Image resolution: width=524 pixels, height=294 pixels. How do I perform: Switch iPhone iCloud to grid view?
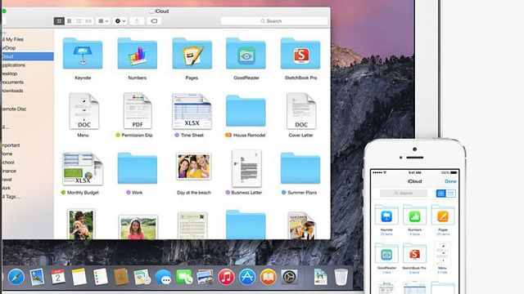[440, 194]
